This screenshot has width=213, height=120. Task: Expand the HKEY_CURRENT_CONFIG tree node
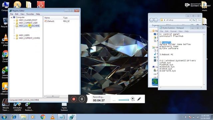tap(14, 38)
